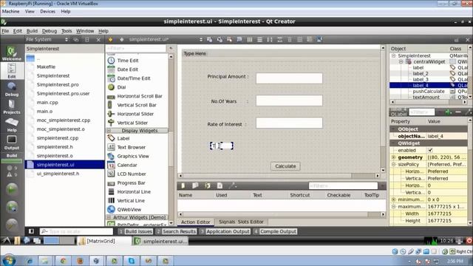The height and width of the screenshot is (266, 473).
Task: Expand the geometry property
Action: click(394, 157)
